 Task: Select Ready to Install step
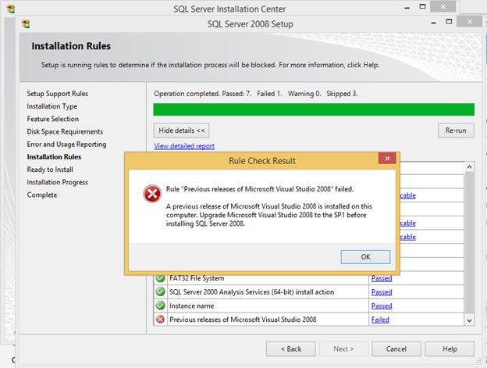[x=50, y=170]
